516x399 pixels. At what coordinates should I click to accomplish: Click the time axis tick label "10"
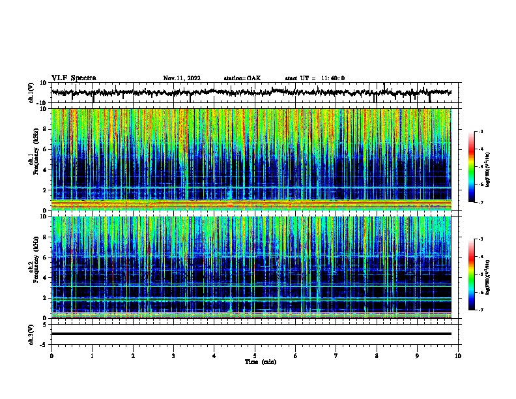coord(458,356)
